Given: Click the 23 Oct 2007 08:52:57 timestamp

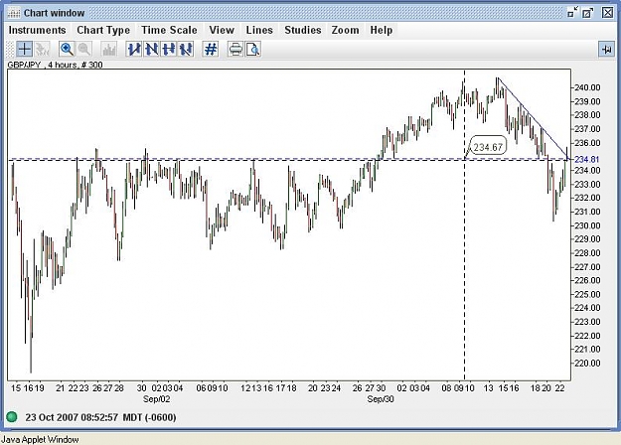Looking at the screenshot, I should click(x=72, y=417).
